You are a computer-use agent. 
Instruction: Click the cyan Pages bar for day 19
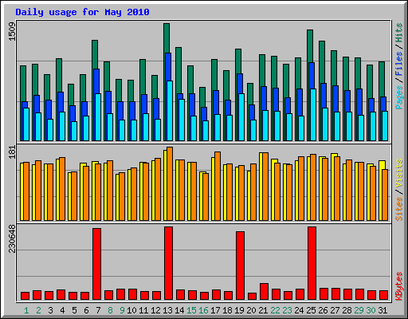(241, 117)
